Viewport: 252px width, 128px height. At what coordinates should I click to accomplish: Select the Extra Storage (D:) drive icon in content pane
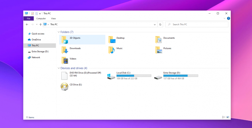coord(158,78)
